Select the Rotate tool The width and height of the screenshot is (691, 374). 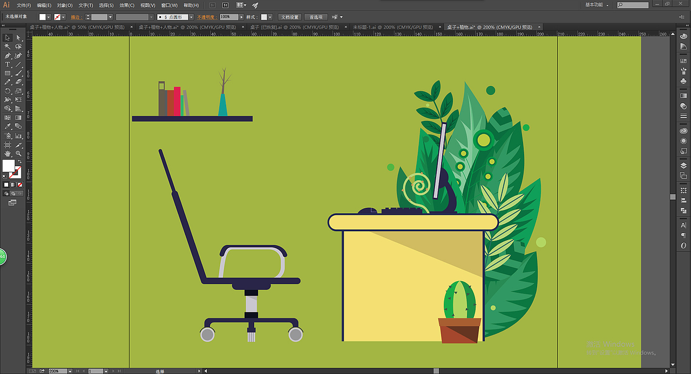click(x=8, y=91)
